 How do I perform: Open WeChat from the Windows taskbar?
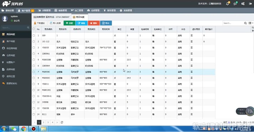(x=14, y=129)
